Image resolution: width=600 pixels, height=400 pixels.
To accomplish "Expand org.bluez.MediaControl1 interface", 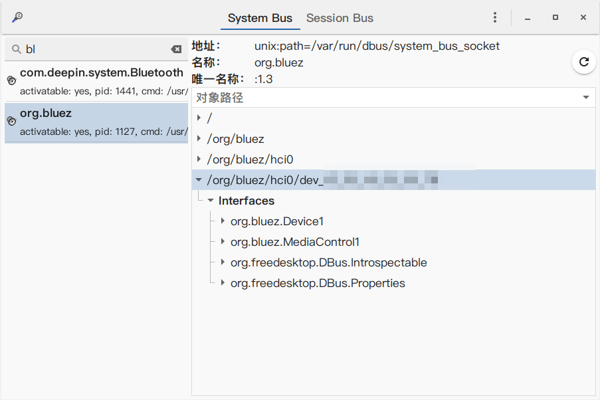I will coord(223,242).
